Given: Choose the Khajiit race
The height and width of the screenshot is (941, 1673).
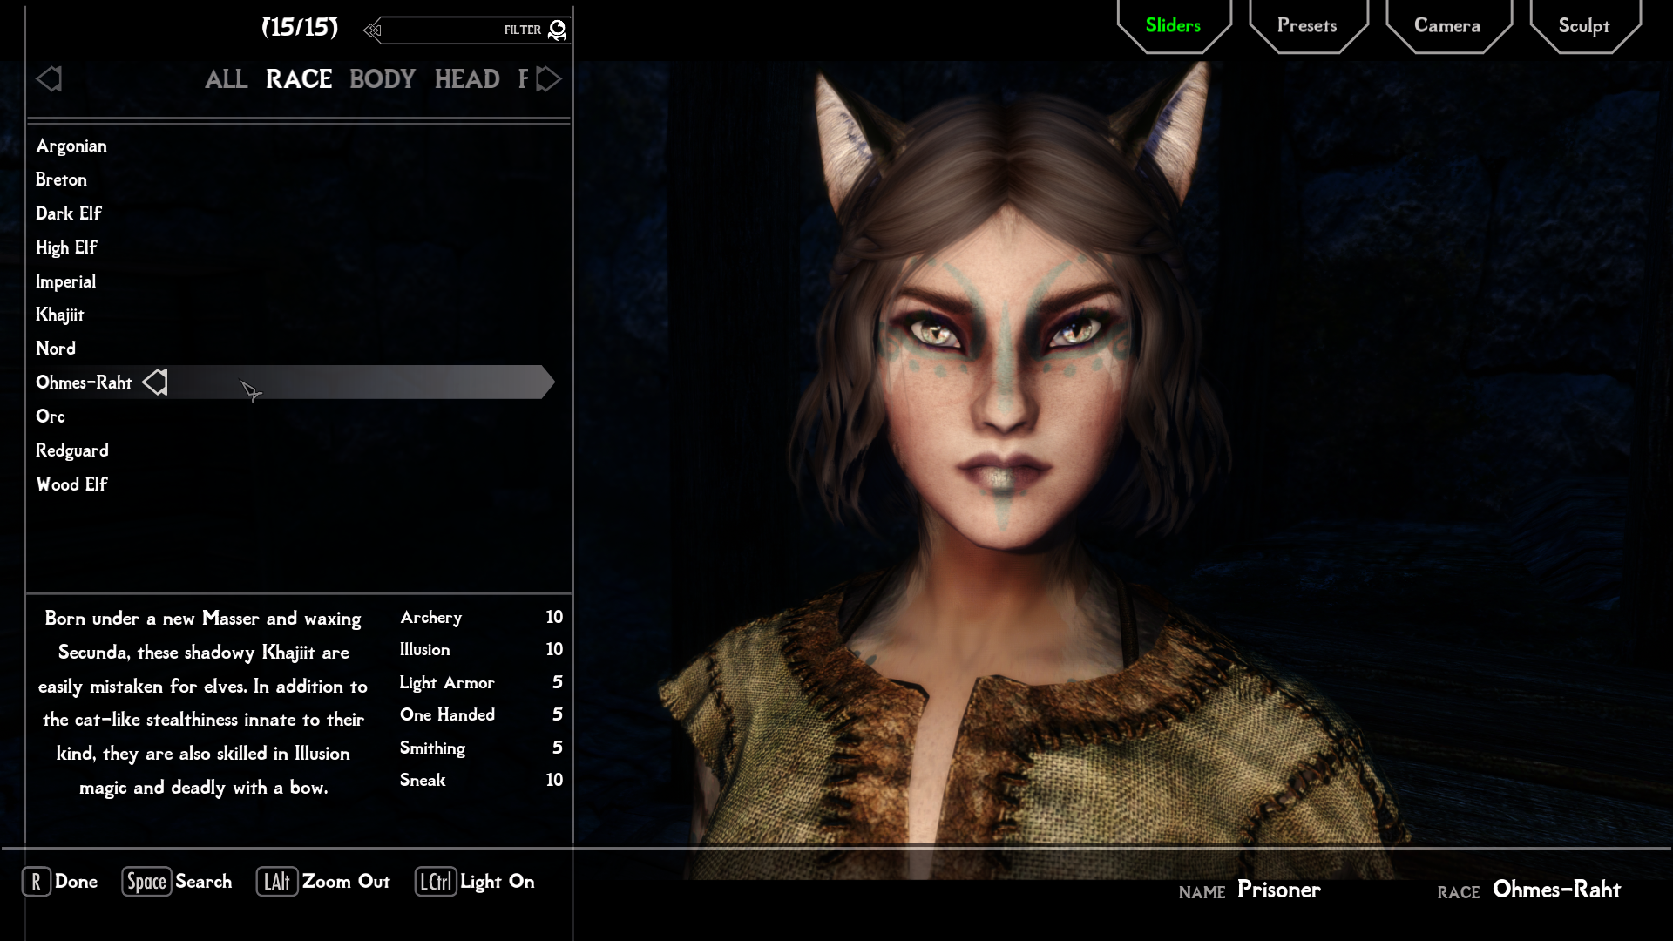Looking at the screenshot, I should [60, 315].
